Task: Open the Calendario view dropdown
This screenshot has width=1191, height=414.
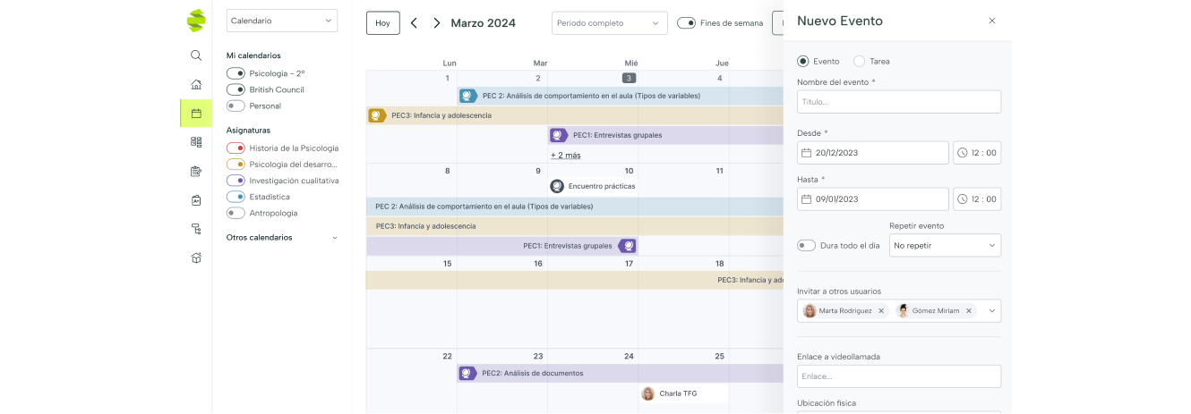Action: 281,21
